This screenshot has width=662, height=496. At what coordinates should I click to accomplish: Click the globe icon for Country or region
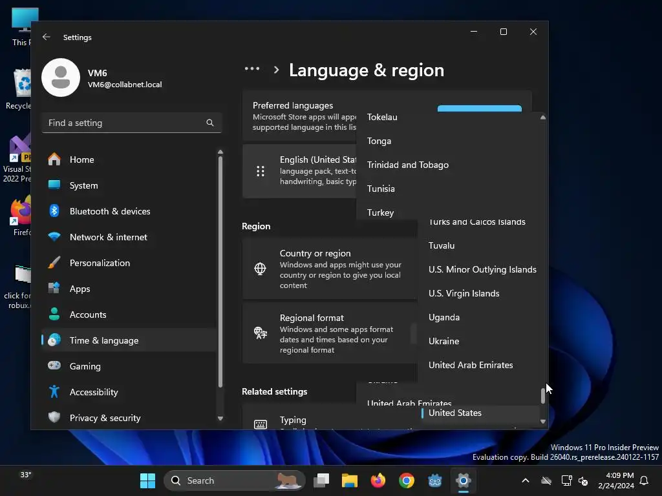pos(260,269)
